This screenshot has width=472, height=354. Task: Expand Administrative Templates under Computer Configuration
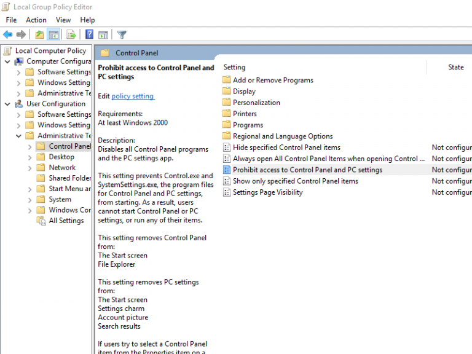(x=18, y=93)
